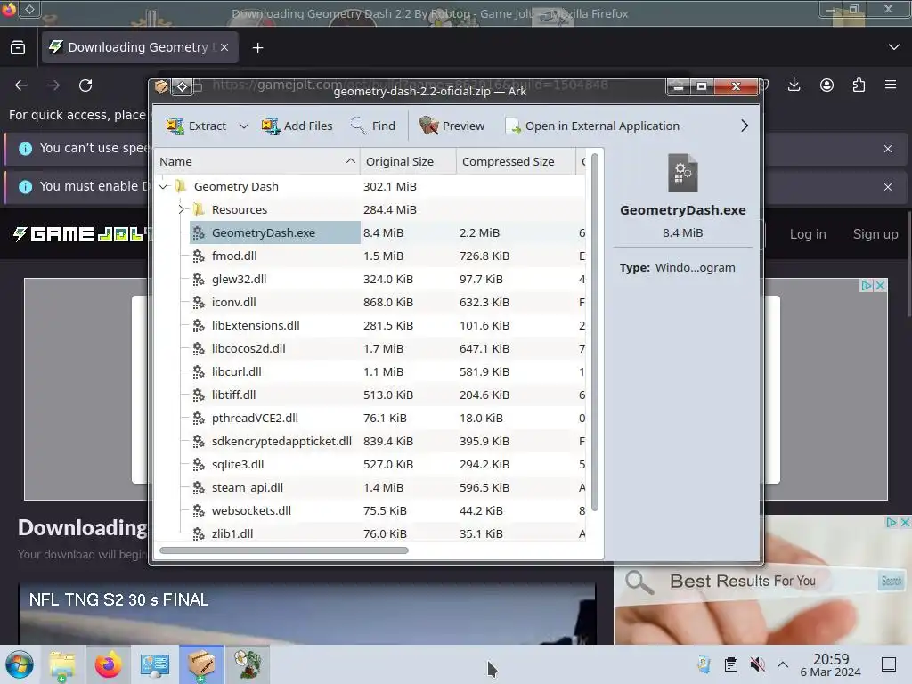Screen dimensions: 912x684
Task: Click Open in External Application
Action: click(592, 126)
